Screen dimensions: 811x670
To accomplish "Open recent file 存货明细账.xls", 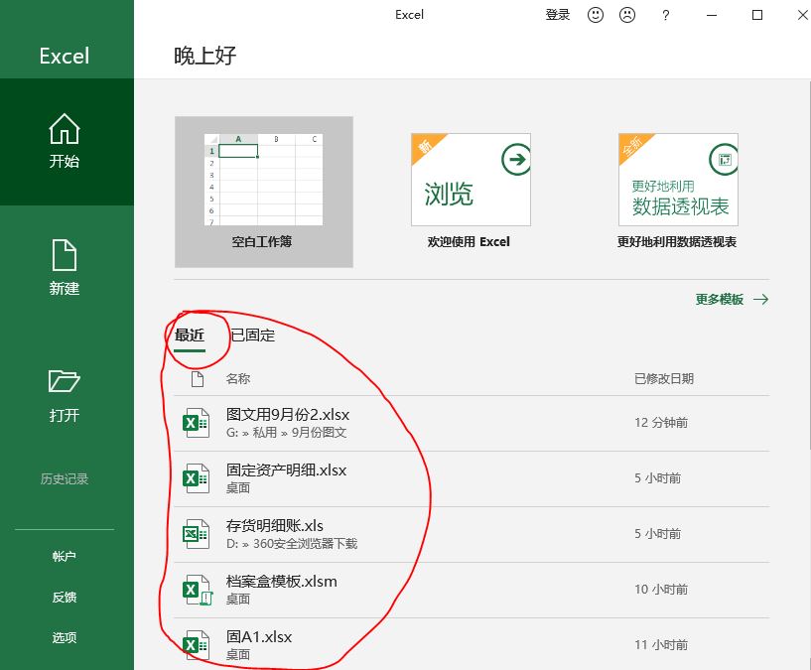I will (x=472, y=534).
